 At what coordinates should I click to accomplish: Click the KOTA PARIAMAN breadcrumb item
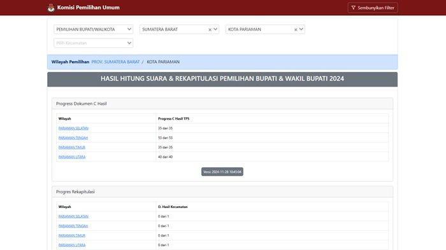[163, 62]
